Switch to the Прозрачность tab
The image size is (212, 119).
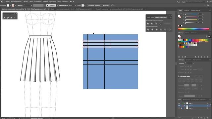click(x=197, y=60)
